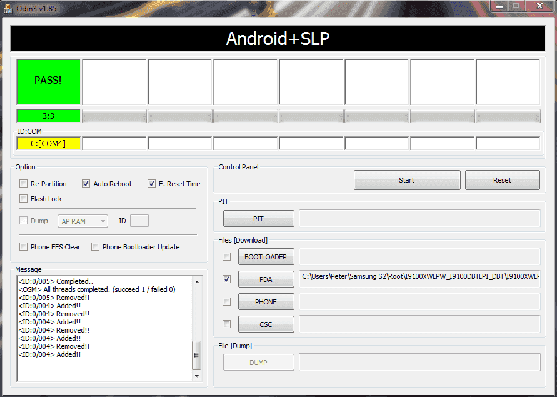Check the box beside CSC button
Viewport: 557px width, 397px height.
click(226, 324)
